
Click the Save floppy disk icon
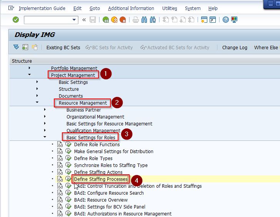[x=93, y=20]
